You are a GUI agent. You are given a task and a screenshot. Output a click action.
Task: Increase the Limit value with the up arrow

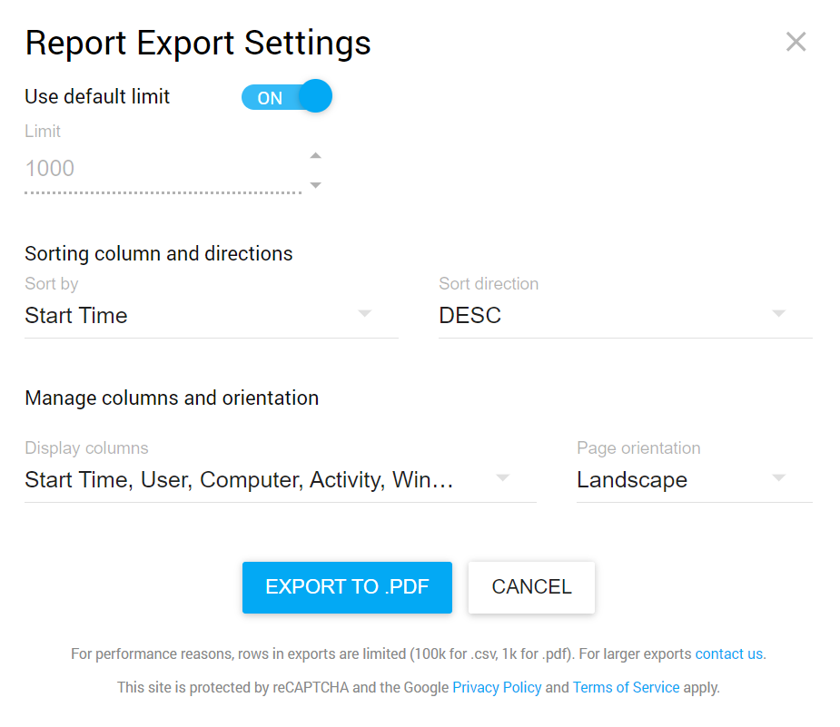pyautogui.click(x=315, y=156)
